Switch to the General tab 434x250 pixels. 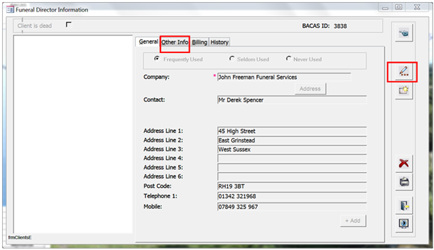pos(148,42)
